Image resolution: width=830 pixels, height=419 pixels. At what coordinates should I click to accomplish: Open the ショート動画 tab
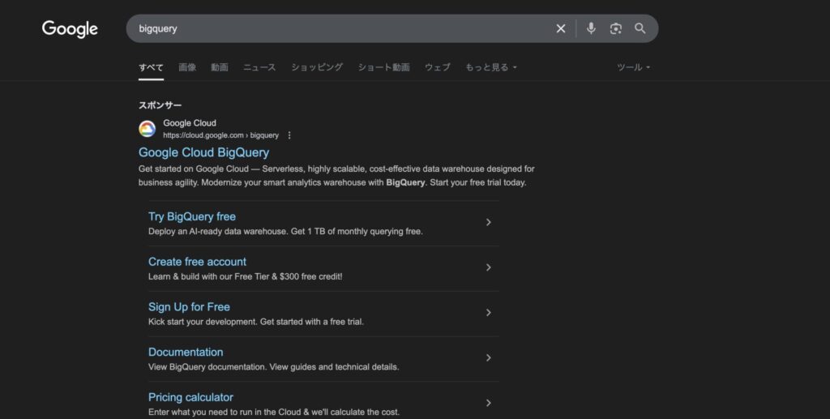(383, 67)
